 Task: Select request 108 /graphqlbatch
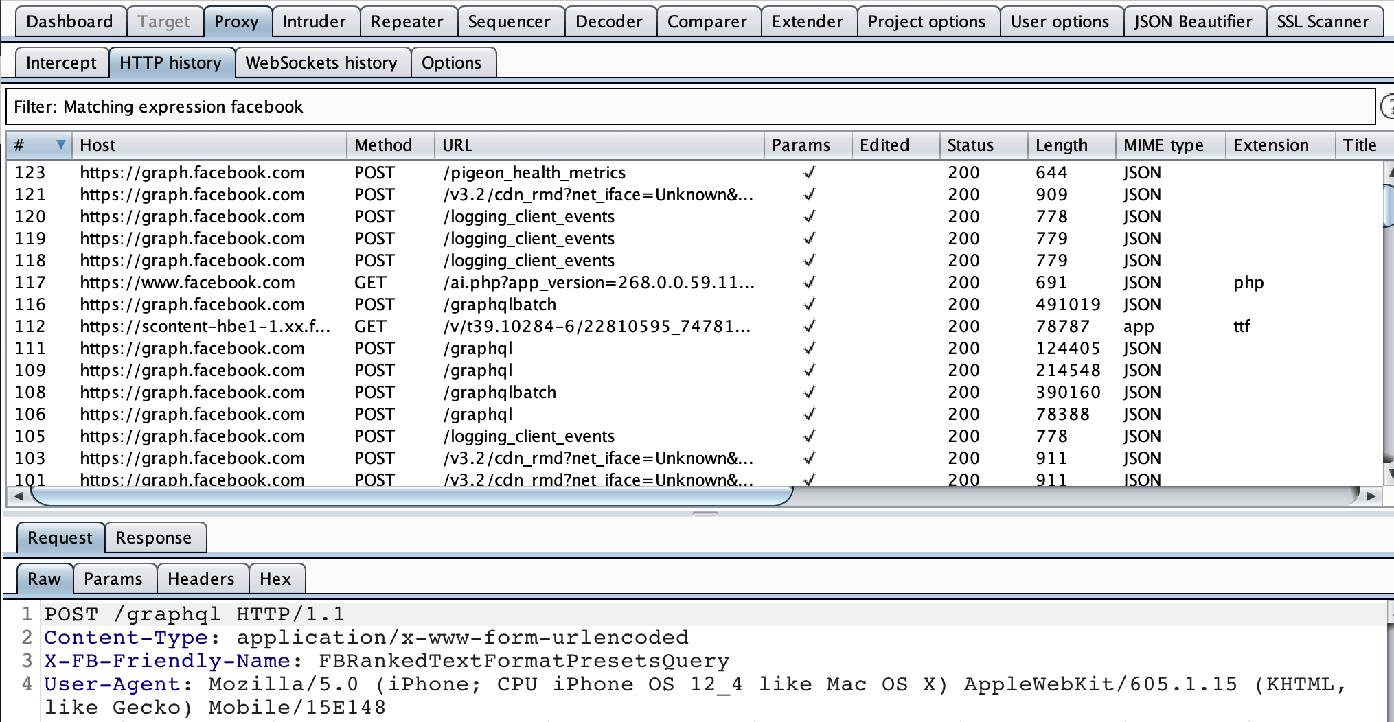coord(694,392)
